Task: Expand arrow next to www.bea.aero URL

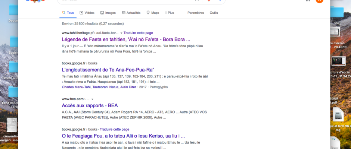Action: pyautogui.click(x=93, y=99)
